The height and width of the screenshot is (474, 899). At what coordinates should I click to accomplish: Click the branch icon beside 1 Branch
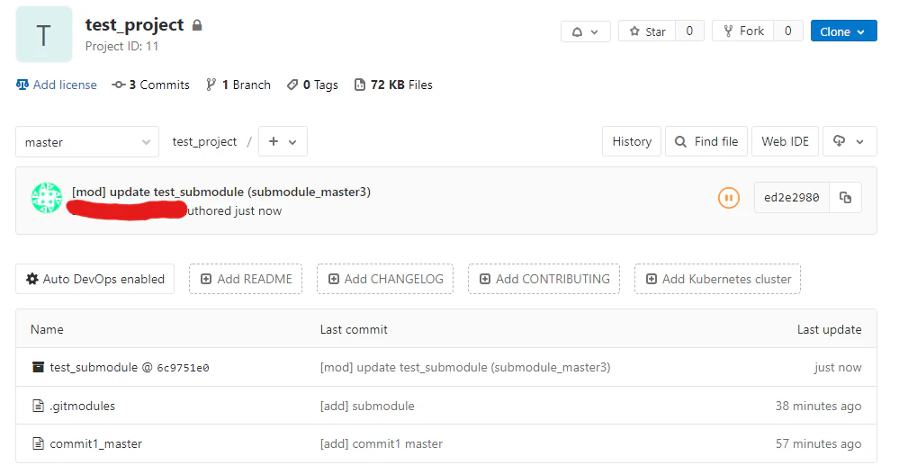point(211,85)
